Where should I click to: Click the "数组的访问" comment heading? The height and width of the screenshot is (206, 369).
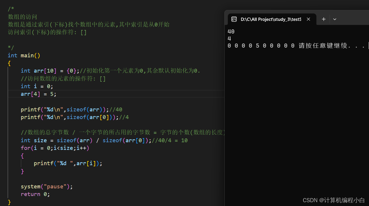pyautogui.click(x=22, y=17)
